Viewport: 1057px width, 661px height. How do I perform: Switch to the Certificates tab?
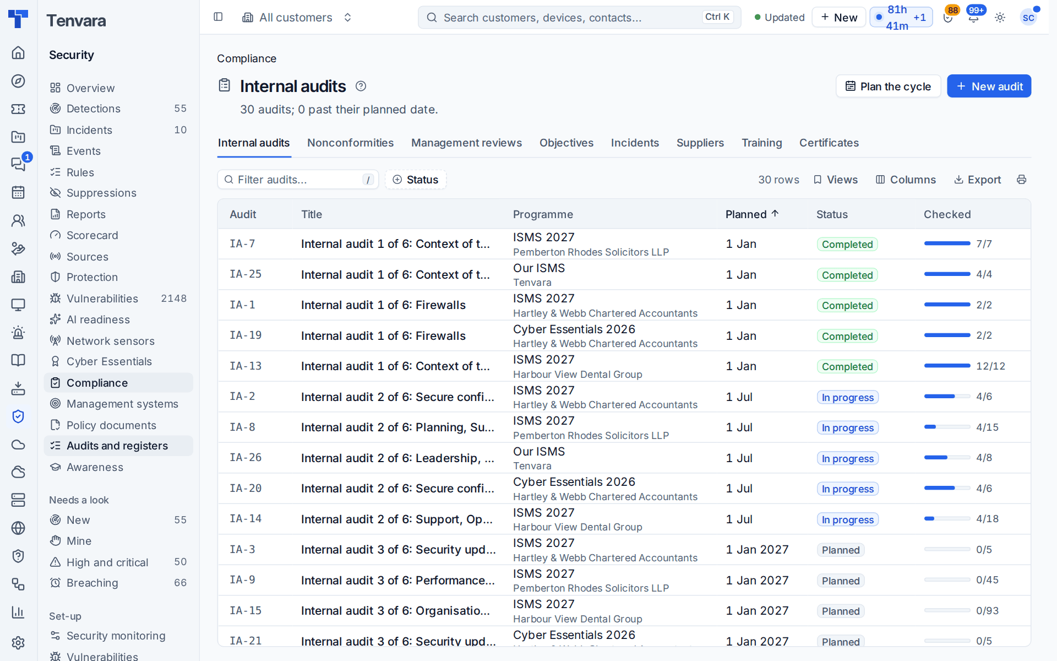[829, 143]
